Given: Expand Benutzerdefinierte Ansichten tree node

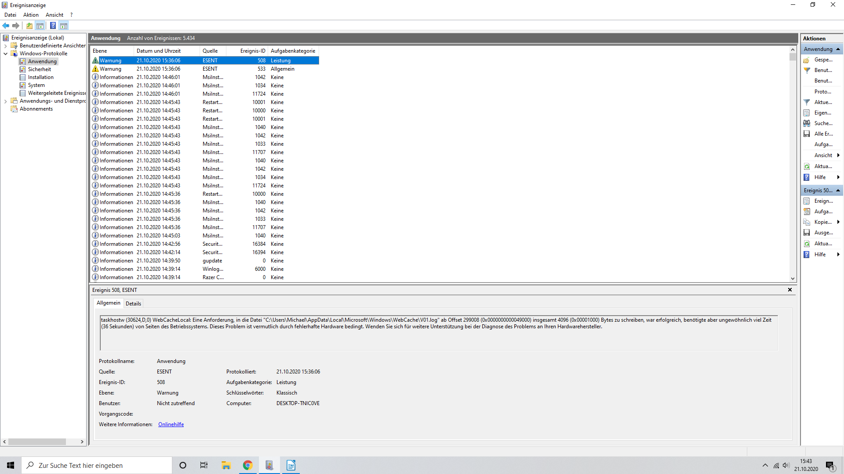Looking at the screenshot, I should (x=5, y=46).
